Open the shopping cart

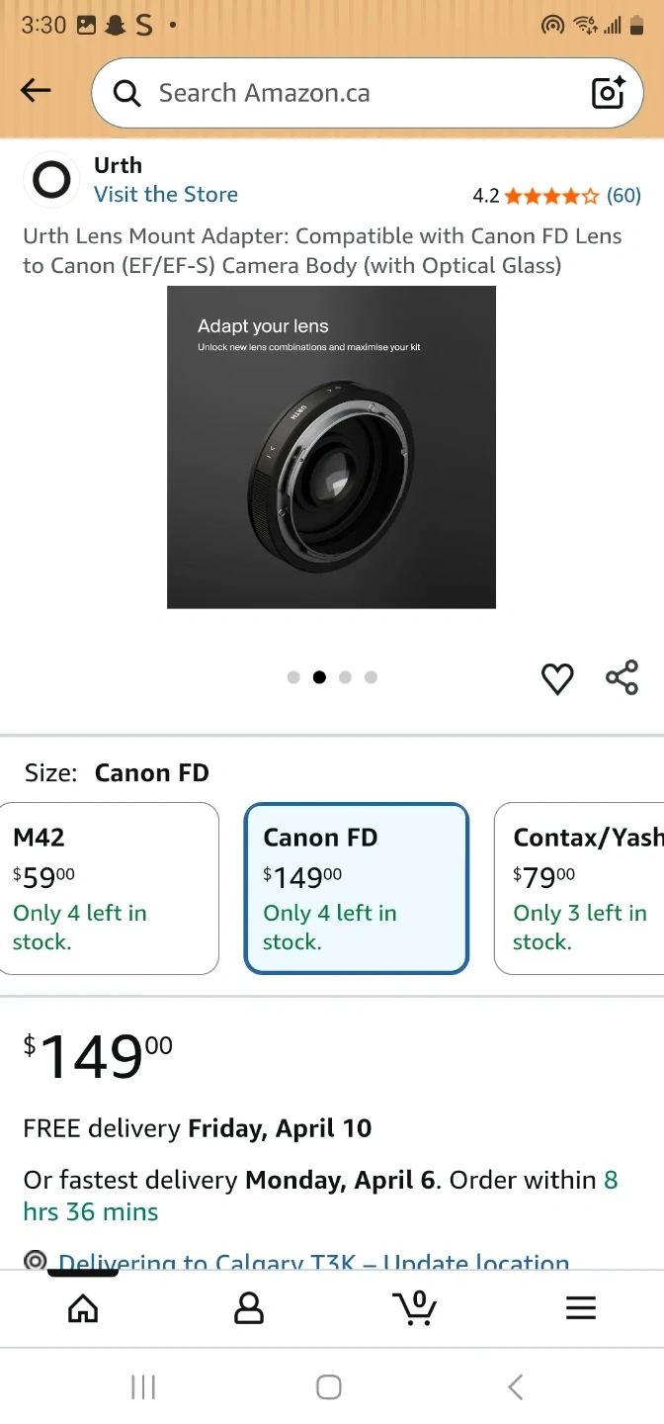click(x=415, y=1308)
